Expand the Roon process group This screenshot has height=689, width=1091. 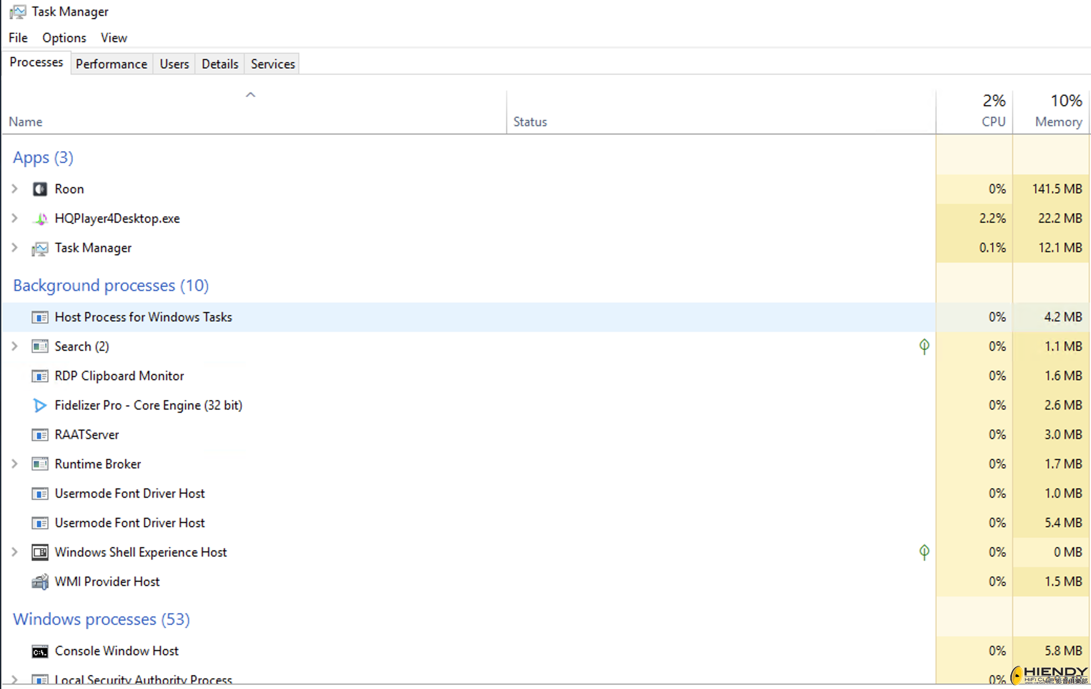point(14,189)
